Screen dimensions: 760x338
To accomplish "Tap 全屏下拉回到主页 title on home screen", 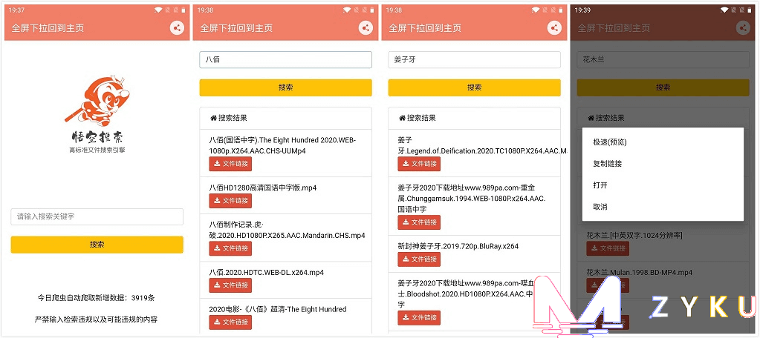I will point(48,28).
